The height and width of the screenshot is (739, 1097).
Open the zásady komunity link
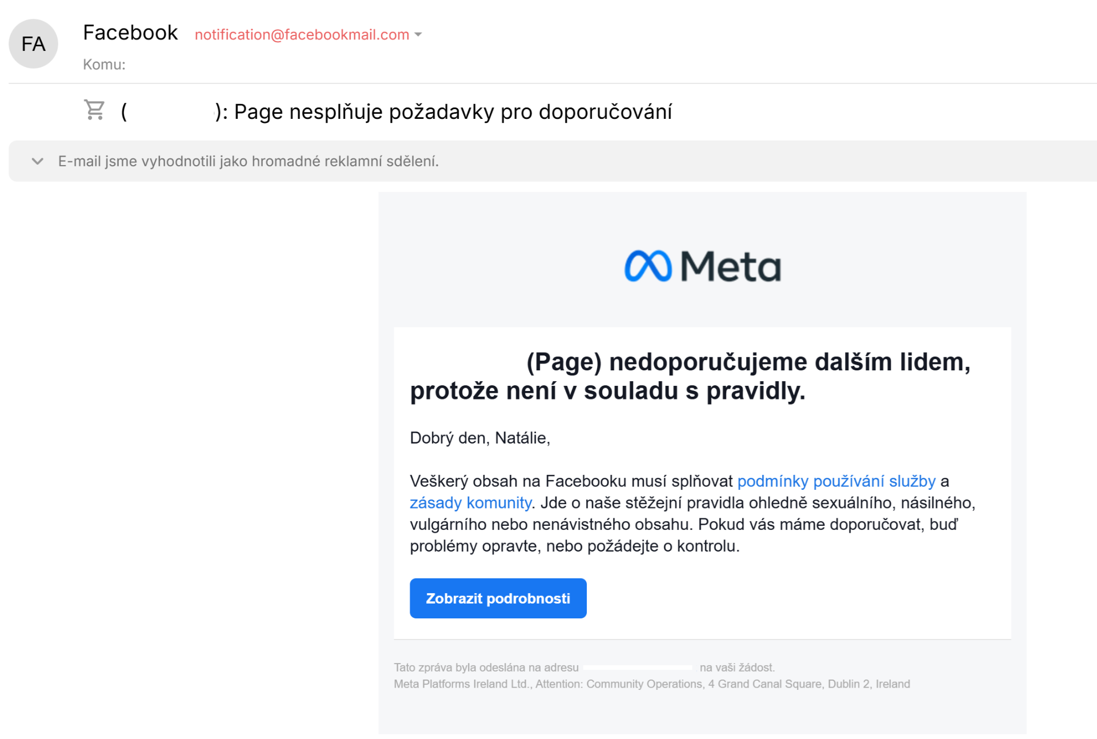point(470,503)
